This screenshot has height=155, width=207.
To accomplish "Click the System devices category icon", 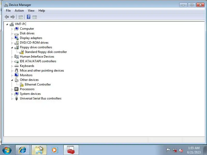I will pos(17,94).
